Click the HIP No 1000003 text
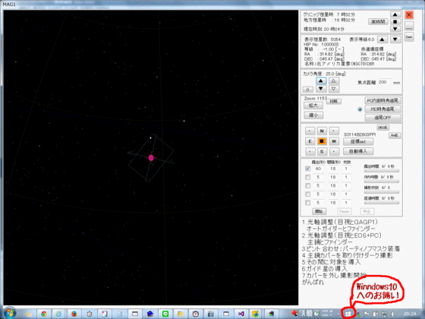The width and height of the screenshot is (425, 319). click(x=321, y=45)
